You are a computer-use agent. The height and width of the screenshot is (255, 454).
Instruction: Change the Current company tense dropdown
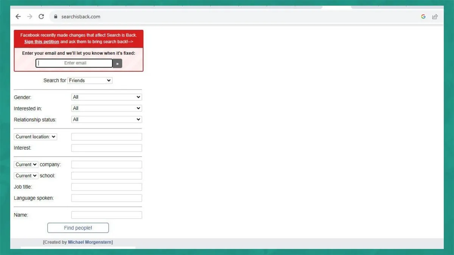[x=26, y=165]
